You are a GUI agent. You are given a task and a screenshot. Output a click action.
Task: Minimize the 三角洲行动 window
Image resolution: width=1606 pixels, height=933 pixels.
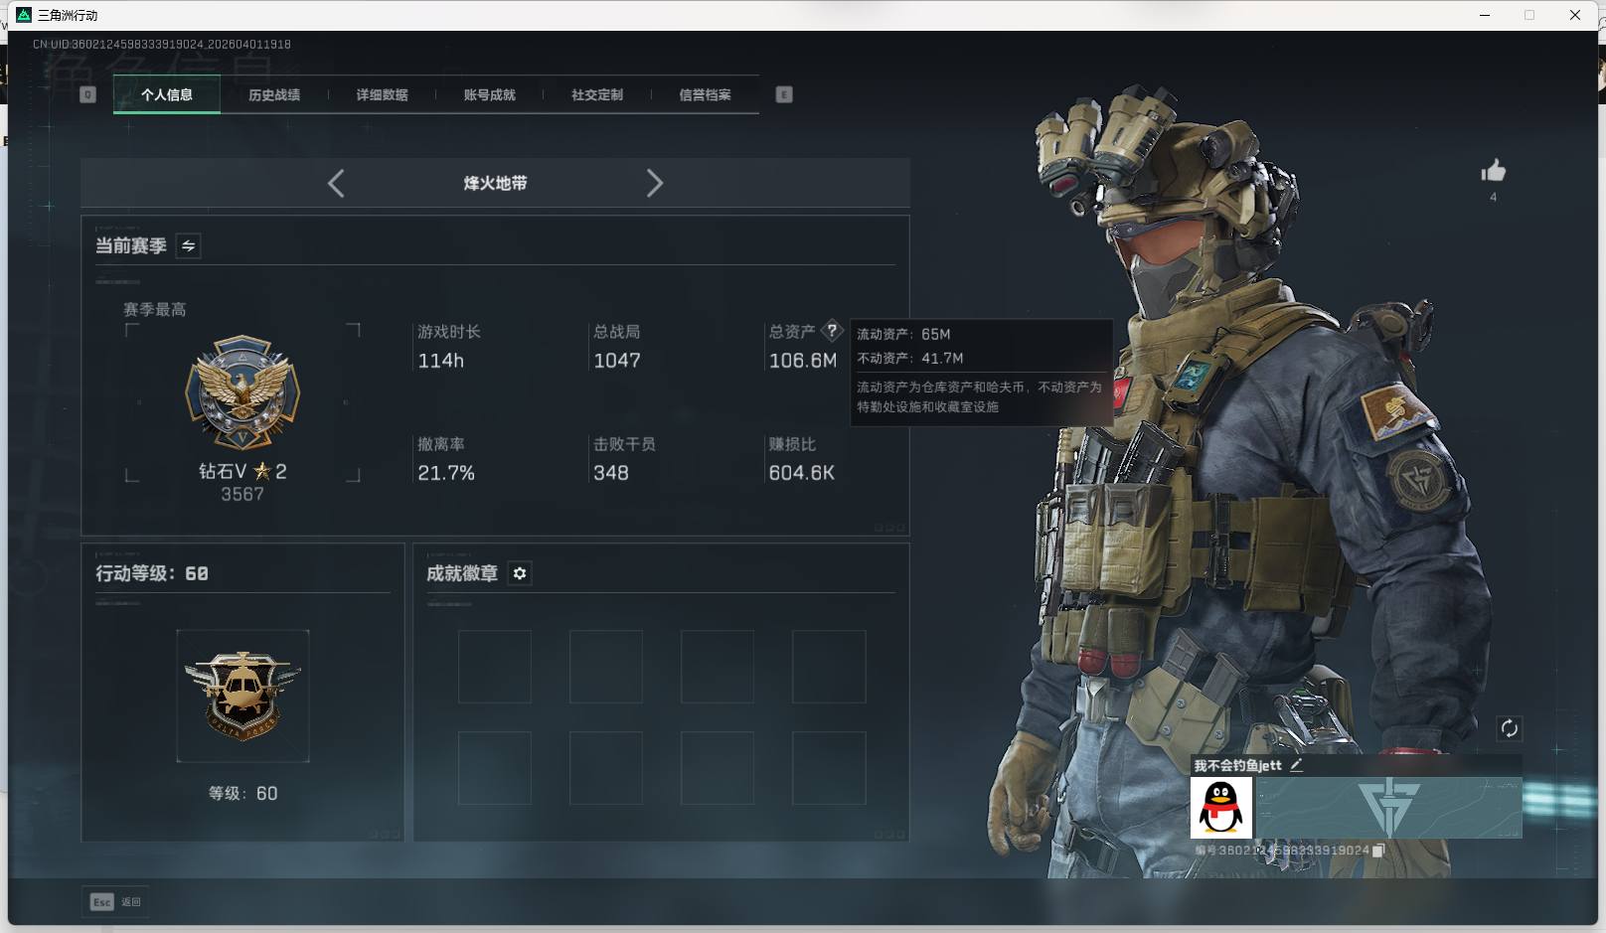click(x=1485, y=15)
